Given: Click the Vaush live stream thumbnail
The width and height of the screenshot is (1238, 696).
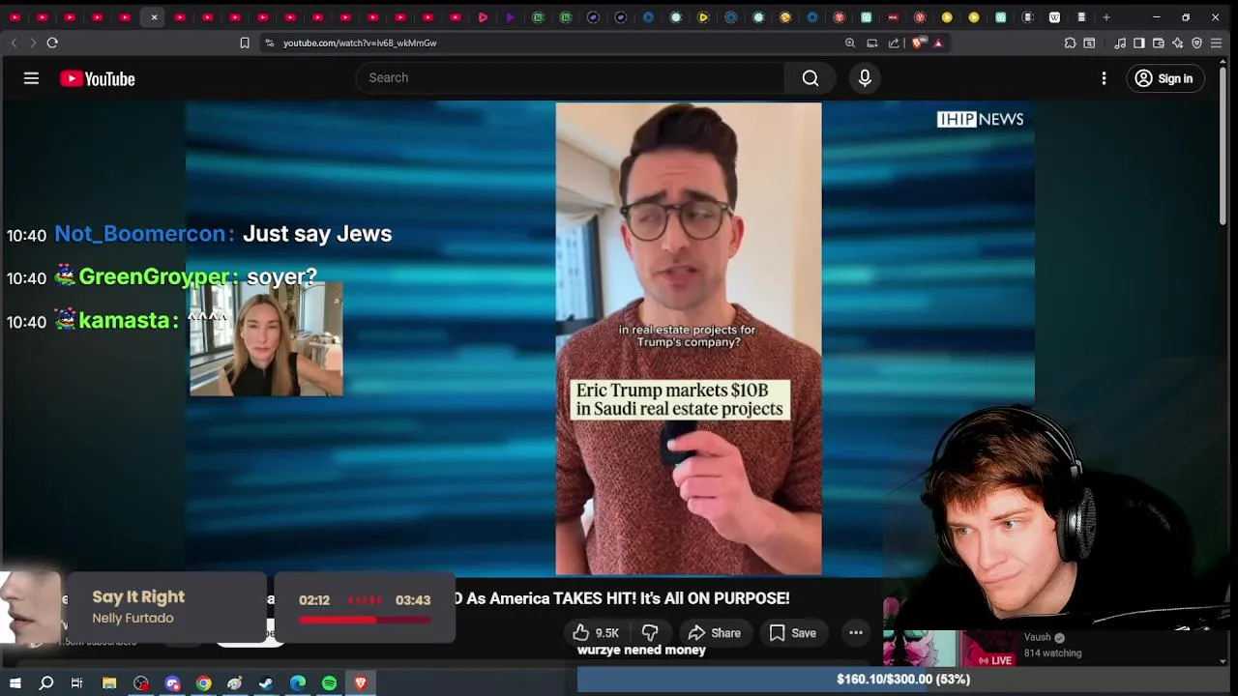Looking at the screenshot, I should [x=950, y=648].
